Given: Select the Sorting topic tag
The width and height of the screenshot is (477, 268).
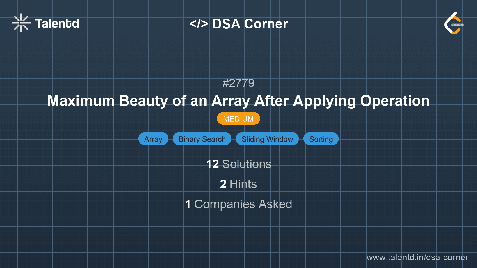Looking at the screenshot, I should click(x=321, y=139).
